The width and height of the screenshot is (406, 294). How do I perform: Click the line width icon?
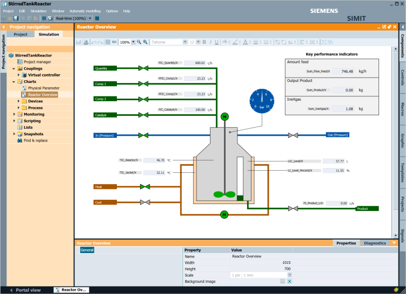256,42
